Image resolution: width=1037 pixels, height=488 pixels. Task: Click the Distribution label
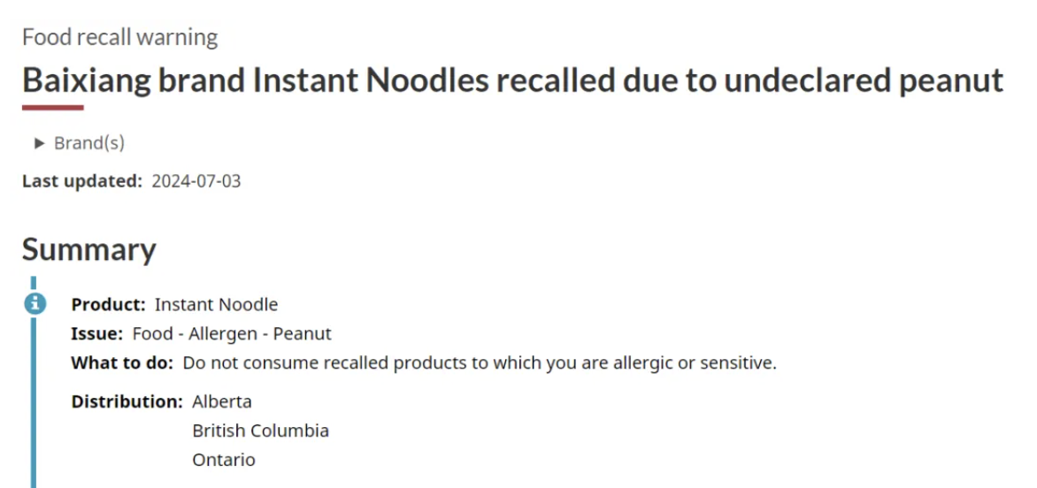[x=127, y=401]
